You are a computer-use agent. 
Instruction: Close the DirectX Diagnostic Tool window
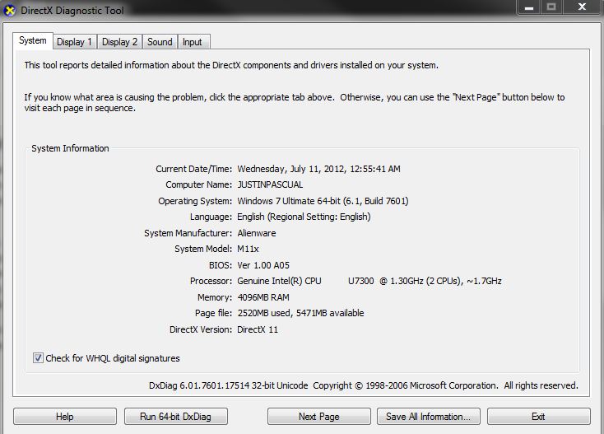click(583, 7)
